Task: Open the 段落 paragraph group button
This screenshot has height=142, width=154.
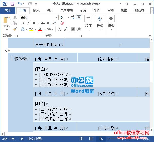Action: (x=88, y=23)
